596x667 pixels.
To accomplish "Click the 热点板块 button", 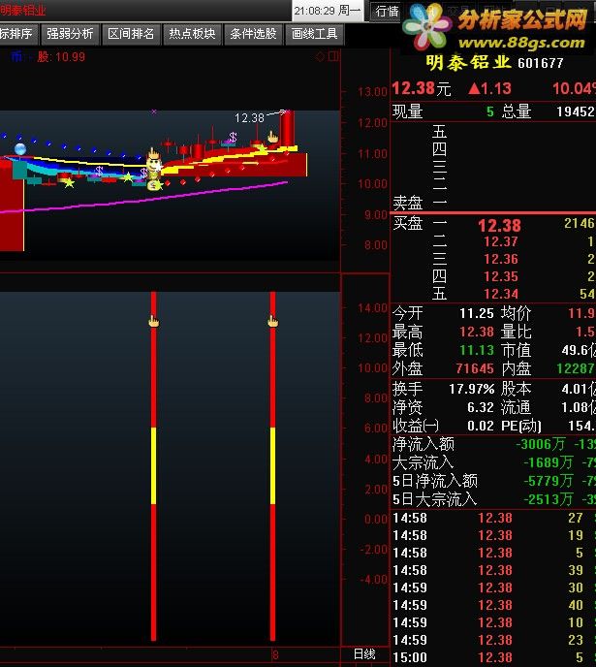I will (193, 34).
